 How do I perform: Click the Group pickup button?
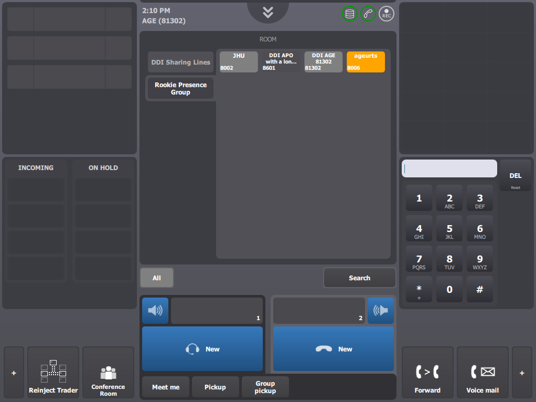click(x=265, y=387)
